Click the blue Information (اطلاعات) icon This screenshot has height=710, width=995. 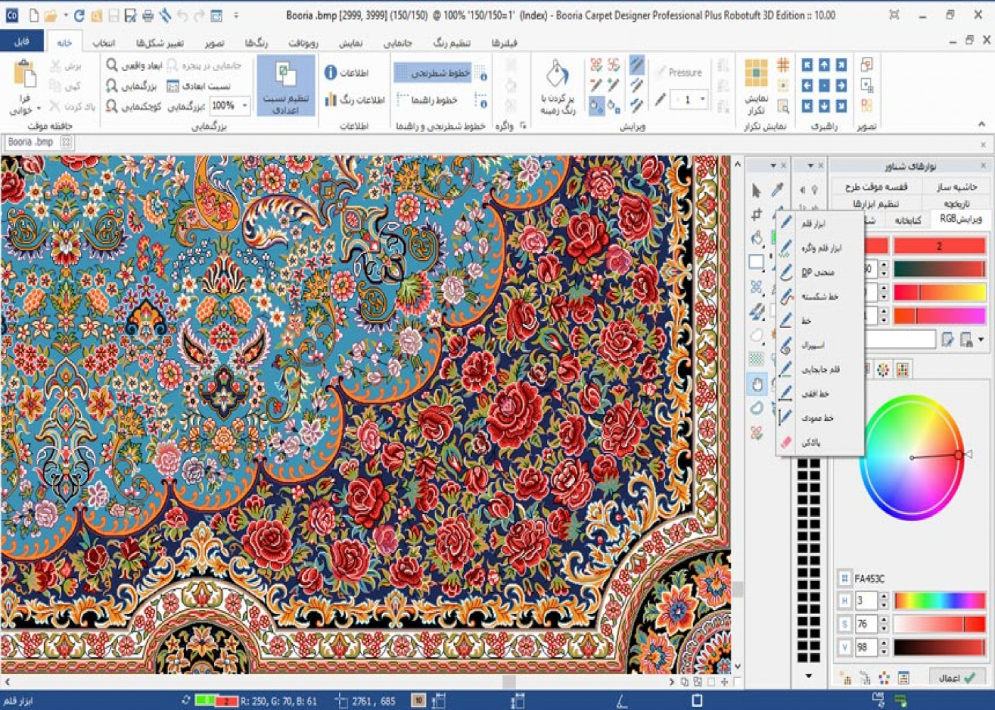pyautogui.click(x=331, y=72)
